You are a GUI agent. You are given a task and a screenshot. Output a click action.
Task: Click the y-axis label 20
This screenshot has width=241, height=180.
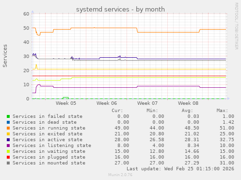tap(26, 70)
